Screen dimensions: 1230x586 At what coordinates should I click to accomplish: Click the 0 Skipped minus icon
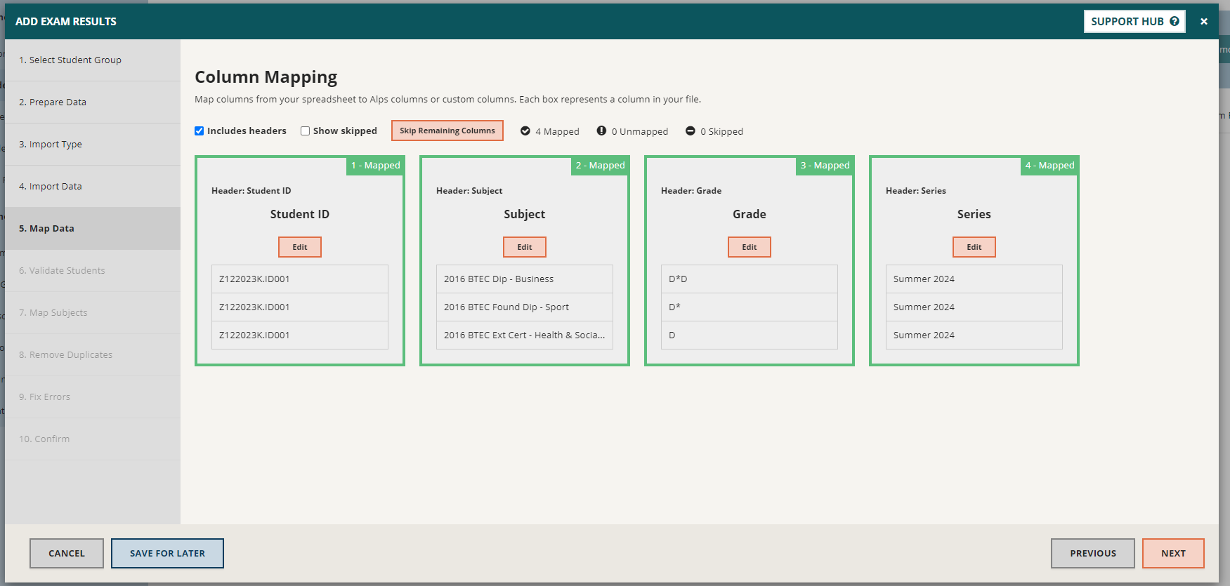pos(691,131)
